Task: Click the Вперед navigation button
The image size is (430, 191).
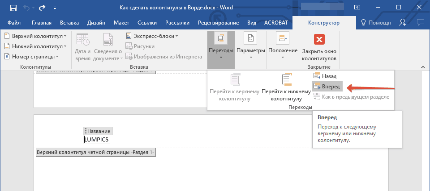Action: click(327, 87)
